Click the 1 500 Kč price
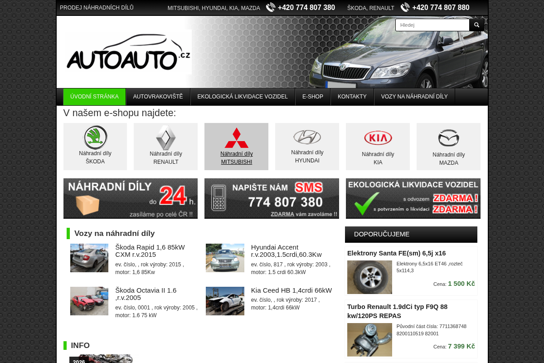The width and height of the screenshot is (544, 363). (x=461, y=284)
